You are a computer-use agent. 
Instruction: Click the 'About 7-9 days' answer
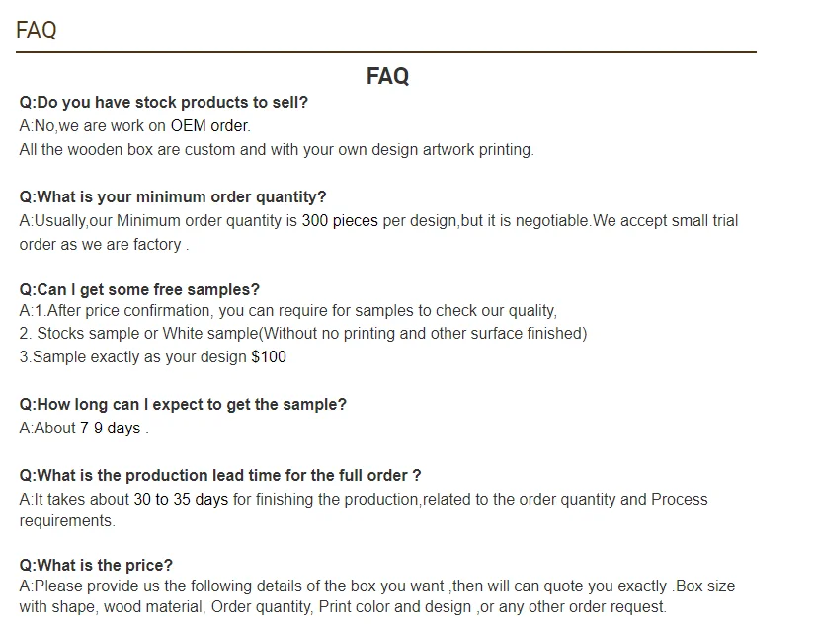point(81,428)
